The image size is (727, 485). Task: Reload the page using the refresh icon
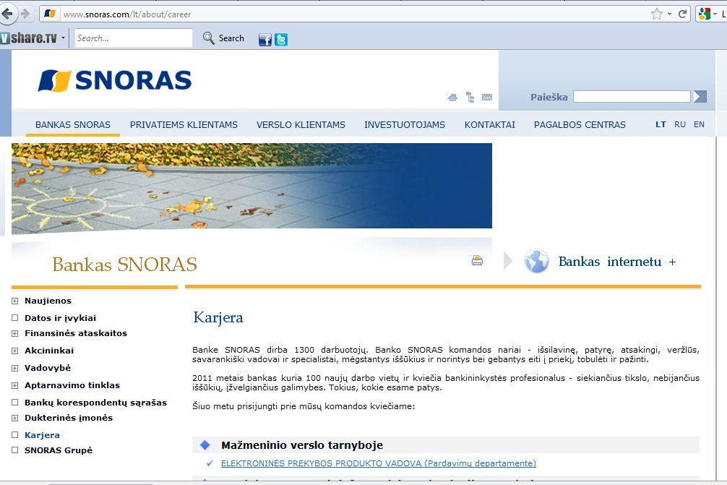point(682,14)
